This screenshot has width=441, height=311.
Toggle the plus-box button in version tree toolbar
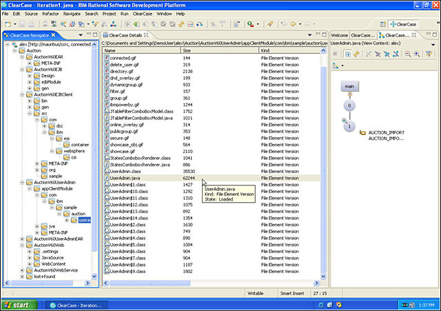(x=348, y=54)
